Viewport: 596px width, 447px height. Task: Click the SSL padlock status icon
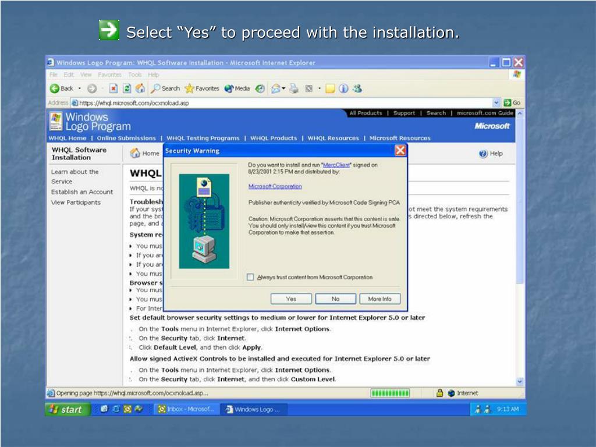coord(439,393)
